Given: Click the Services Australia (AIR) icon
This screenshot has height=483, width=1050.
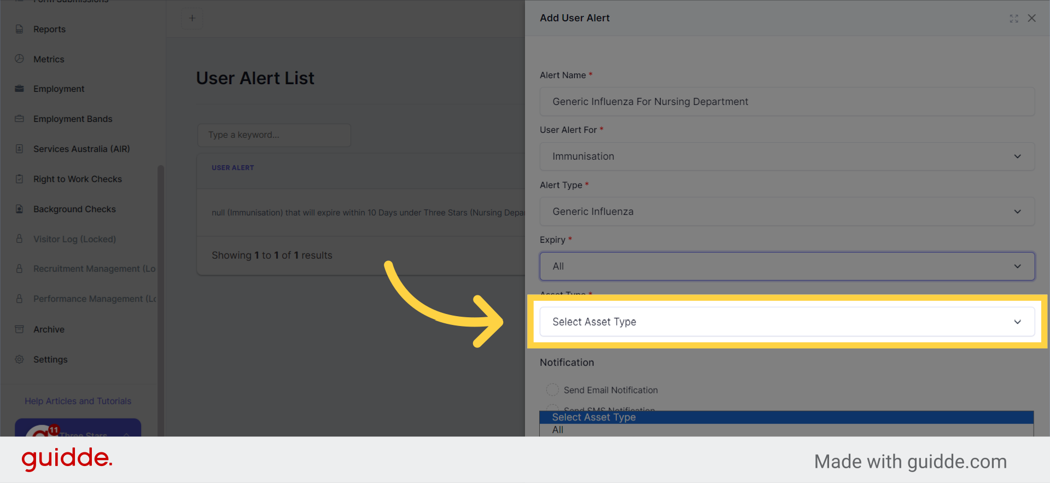Looking at the screenshot, I should [19, 149].
